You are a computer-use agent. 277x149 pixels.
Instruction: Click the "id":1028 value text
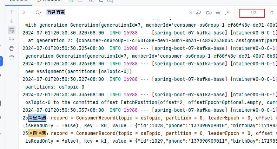(x=150, y=126)
